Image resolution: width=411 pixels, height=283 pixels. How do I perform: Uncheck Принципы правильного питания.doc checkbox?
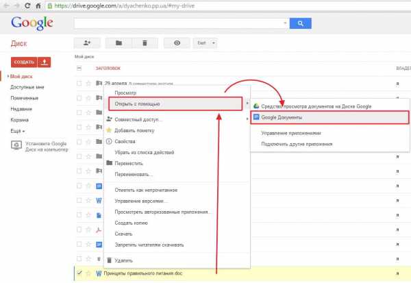79,273
